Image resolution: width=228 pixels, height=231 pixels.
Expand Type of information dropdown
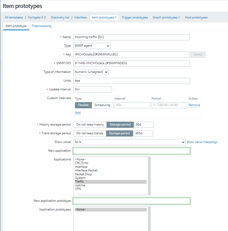click(91, 72)
